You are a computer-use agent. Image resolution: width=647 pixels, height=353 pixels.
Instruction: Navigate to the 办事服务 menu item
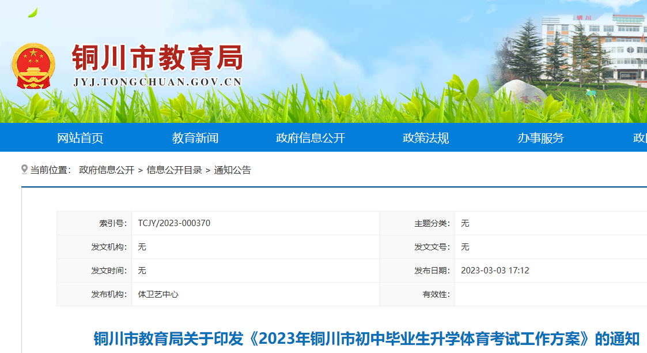tap(541, 138)
